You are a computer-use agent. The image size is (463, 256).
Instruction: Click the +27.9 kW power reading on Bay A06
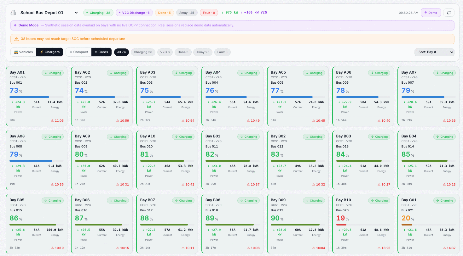[345, 104]
